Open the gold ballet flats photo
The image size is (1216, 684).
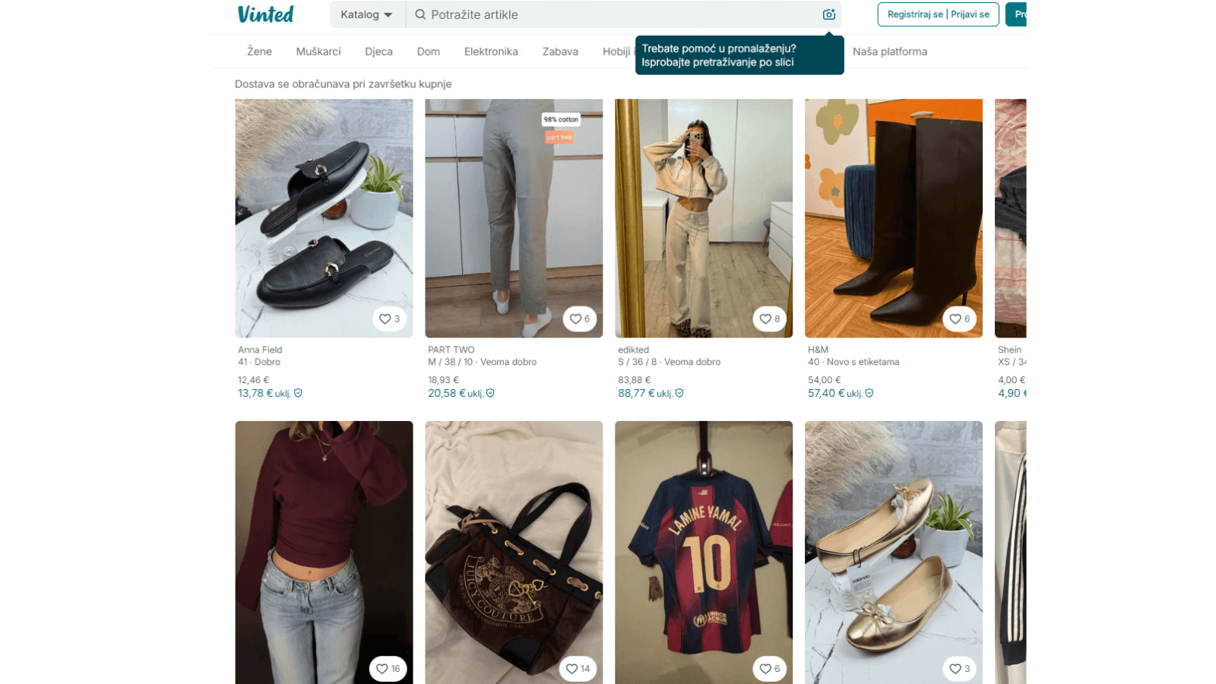893,547
